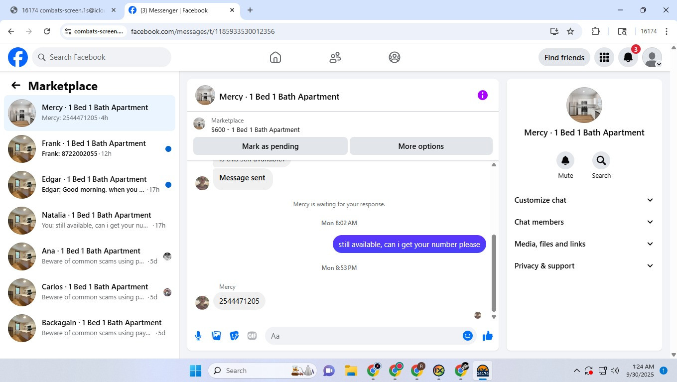Click the browser address bar URL
Image resolution: width=677 pixels, height=382 pixels.
pos(203,31)
